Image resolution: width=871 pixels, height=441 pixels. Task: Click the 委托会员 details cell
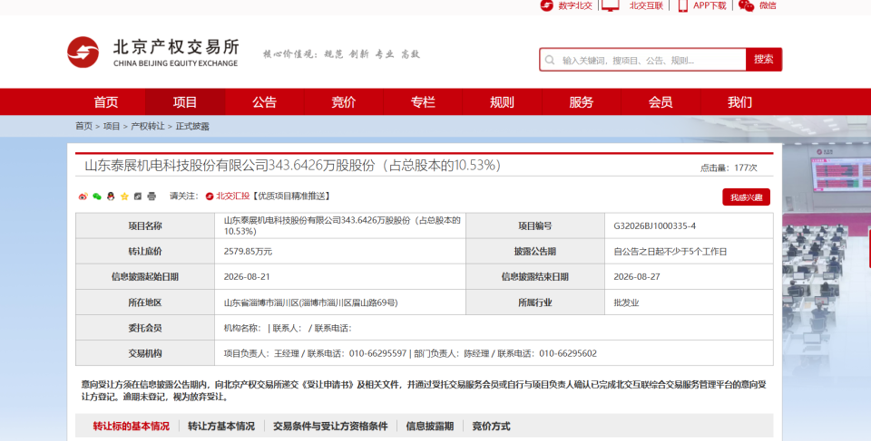(494, 328)
